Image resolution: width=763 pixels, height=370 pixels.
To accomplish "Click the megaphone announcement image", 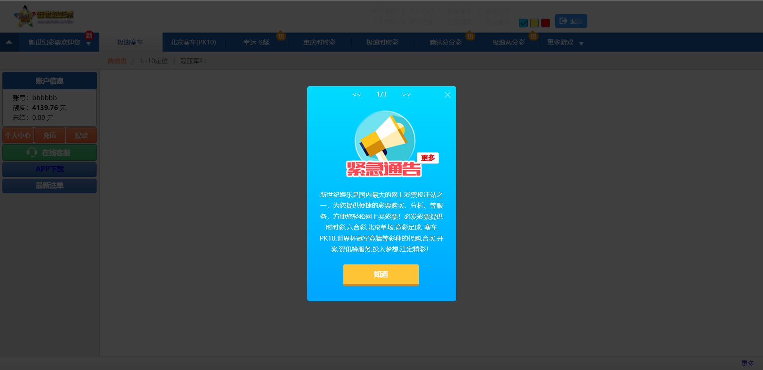I will tap(384, 137).
